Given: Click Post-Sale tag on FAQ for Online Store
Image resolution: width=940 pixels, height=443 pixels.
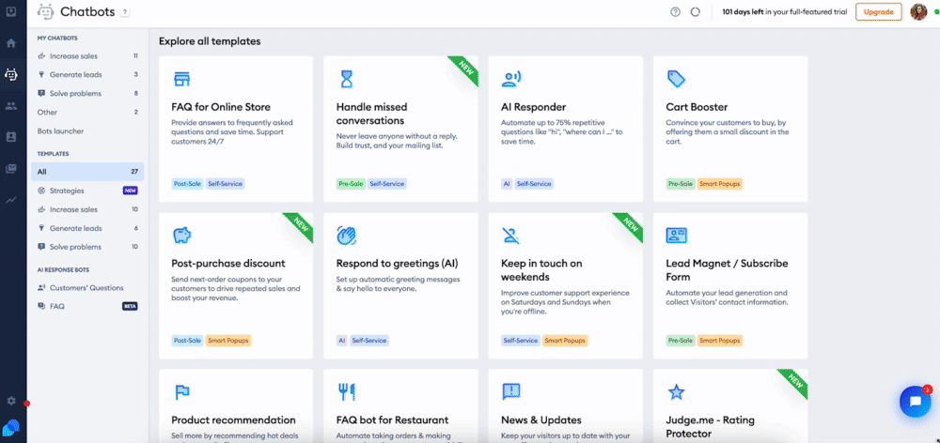Looking at the screenshot, I should pos(187,184).
